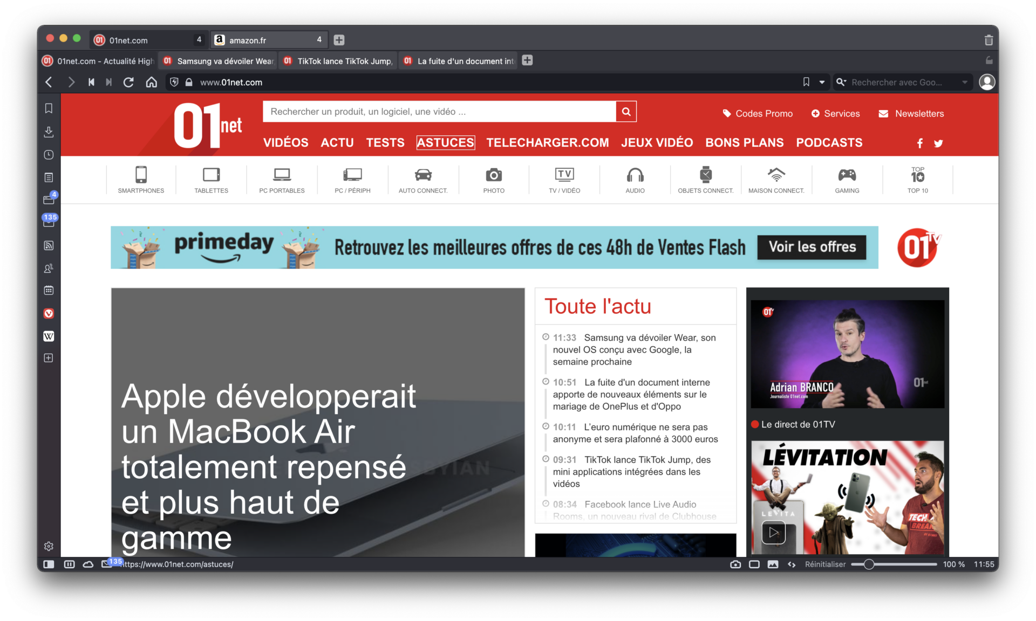Toggle the sync cloud status icon
Viewport: 1036px width, 621px height.
tap(88, 564)
